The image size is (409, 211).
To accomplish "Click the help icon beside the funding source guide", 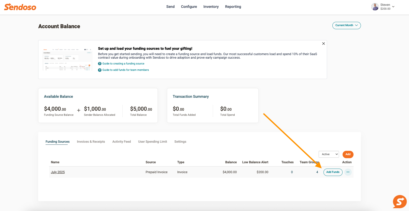I will click(100, 64).
